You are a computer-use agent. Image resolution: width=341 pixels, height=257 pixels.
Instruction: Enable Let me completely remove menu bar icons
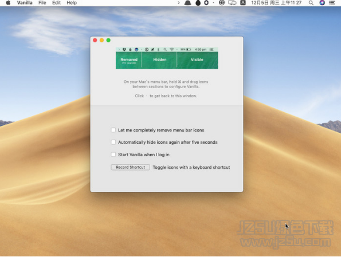113,130
